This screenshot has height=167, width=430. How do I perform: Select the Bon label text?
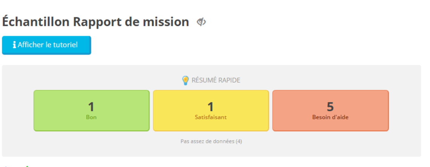pos(91,117)
